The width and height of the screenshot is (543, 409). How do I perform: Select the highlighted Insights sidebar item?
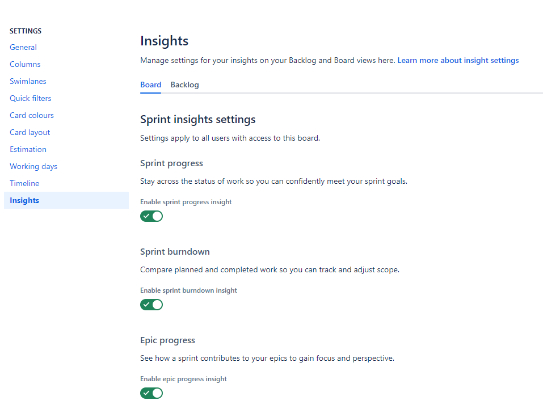click(24, 200)
